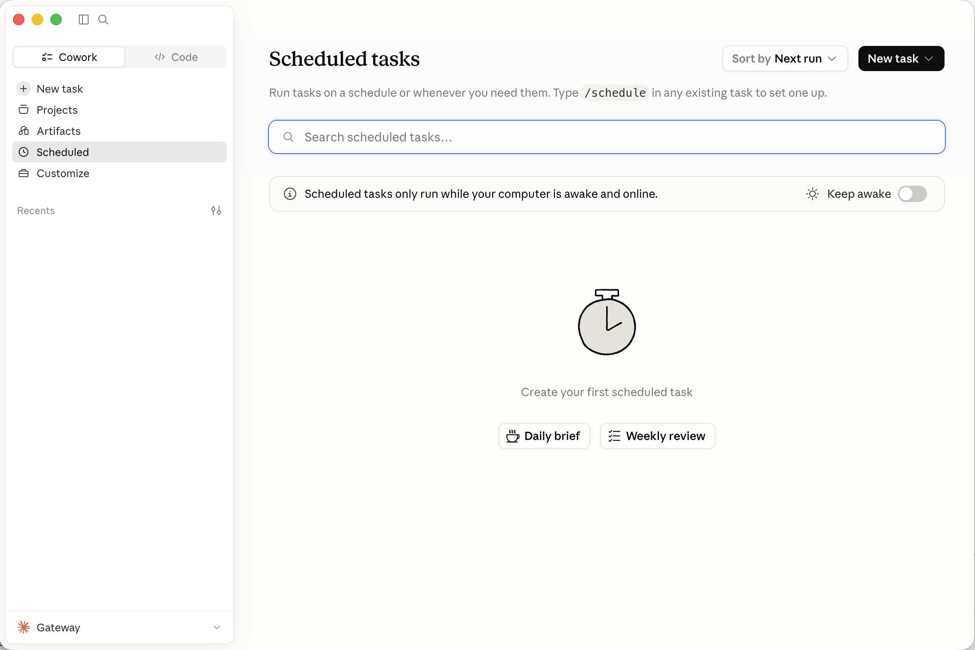Expand the New task black dropdown button
Viewport: 975px width, 650px height.
pos(901,58)
